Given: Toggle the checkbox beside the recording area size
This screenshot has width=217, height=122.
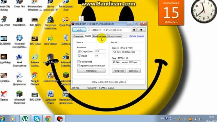Looking at the screenshot, I should [89, 30].
